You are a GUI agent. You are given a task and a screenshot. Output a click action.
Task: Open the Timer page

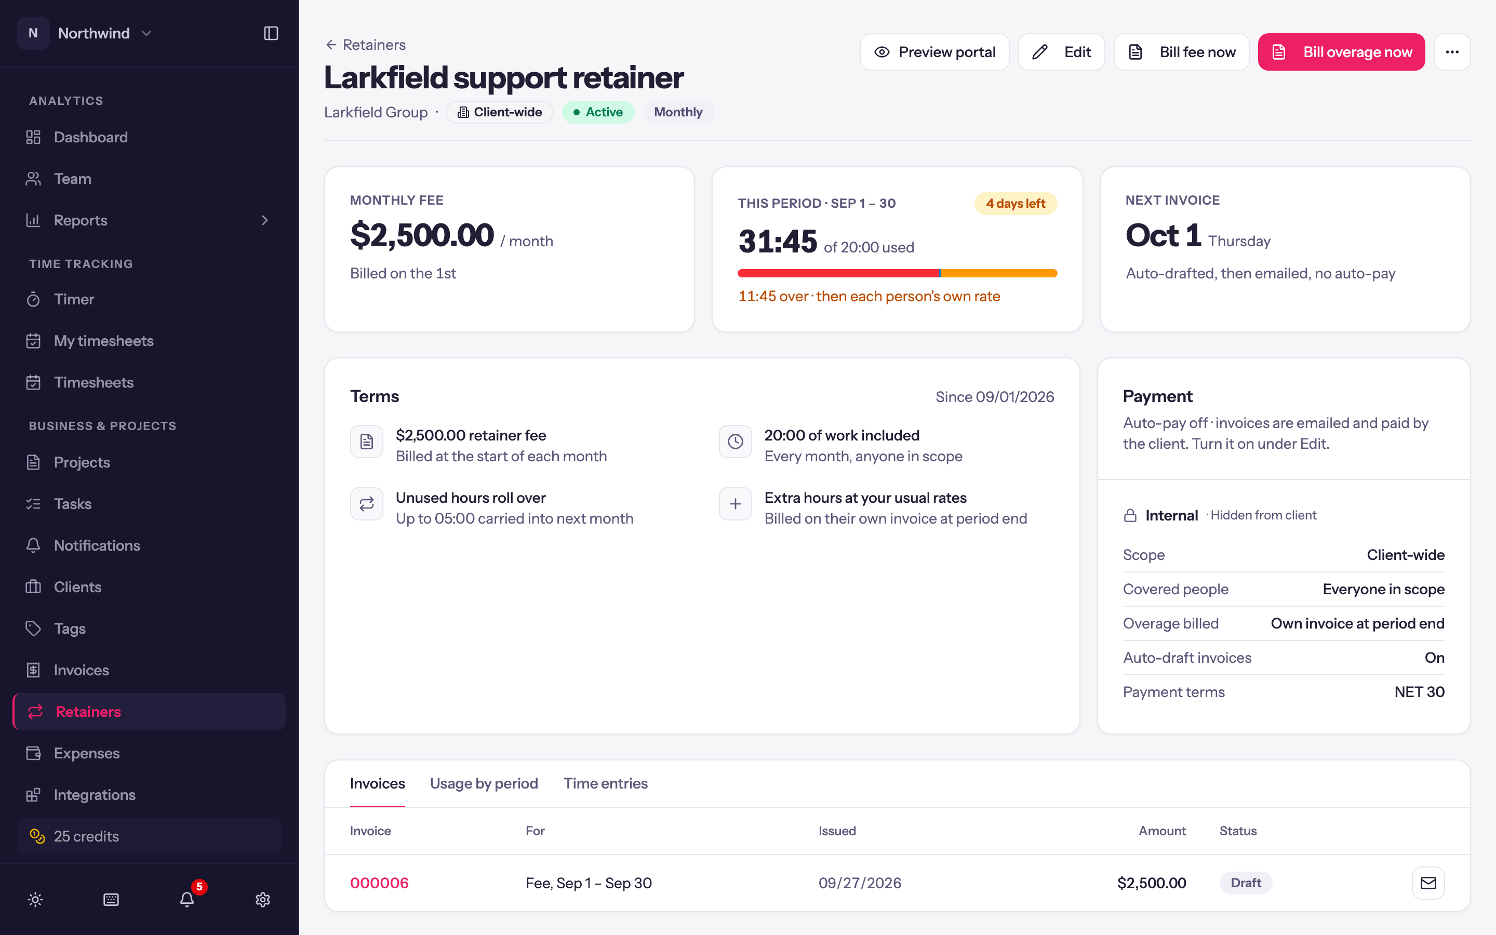[149, 299]
